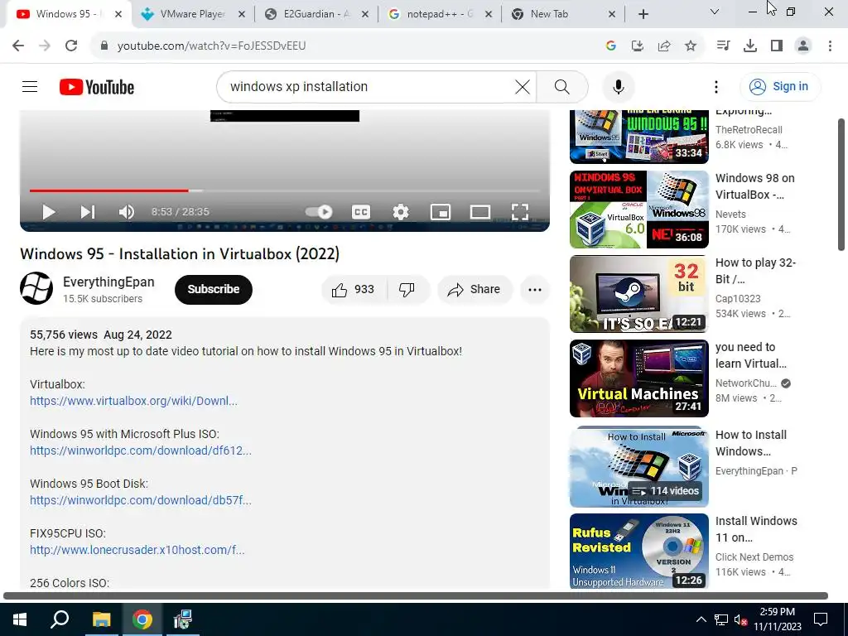Clear the search box text
This screenshot has height=636, width=848.
click(x=523, y=86)
